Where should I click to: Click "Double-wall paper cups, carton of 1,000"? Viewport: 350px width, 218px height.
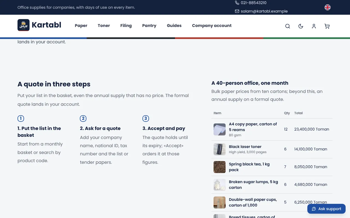253,202
